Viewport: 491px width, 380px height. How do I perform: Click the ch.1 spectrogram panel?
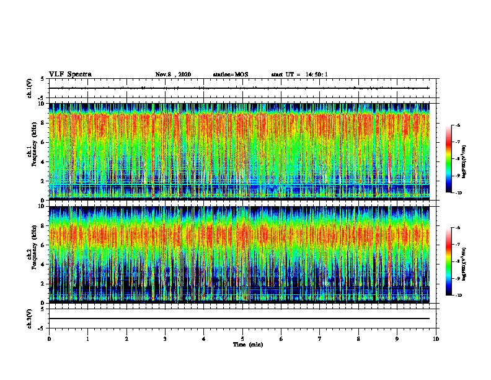coord(239,152)
